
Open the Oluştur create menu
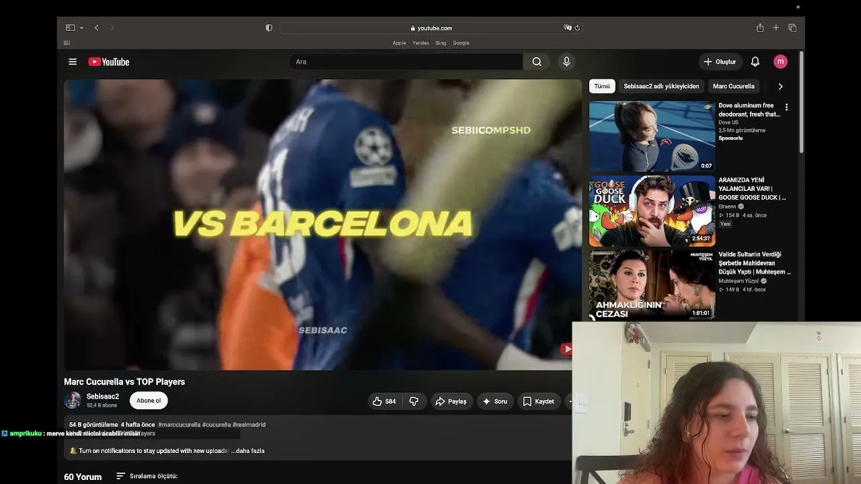(x=720, y=62)
